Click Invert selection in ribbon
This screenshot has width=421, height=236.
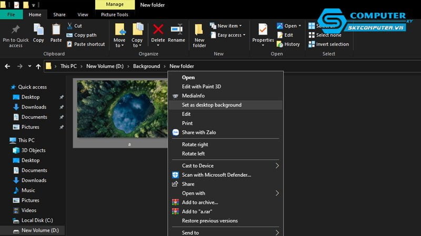(328, 44)
